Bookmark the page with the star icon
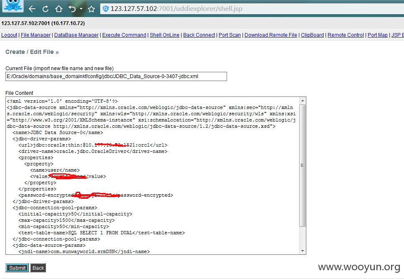This screenshot has height=279, width=404. click(x=91, y=9)
